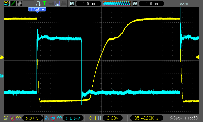
Task: Click the M main timebase box
Action: click(x=72, y=4)
